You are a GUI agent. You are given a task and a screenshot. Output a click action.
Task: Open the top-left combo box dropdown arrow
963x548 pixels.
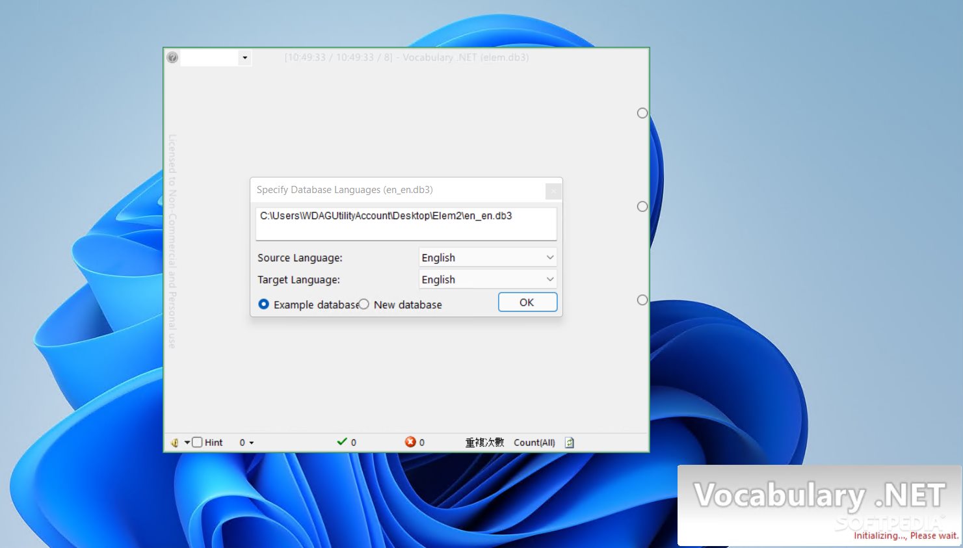(245, 58)
